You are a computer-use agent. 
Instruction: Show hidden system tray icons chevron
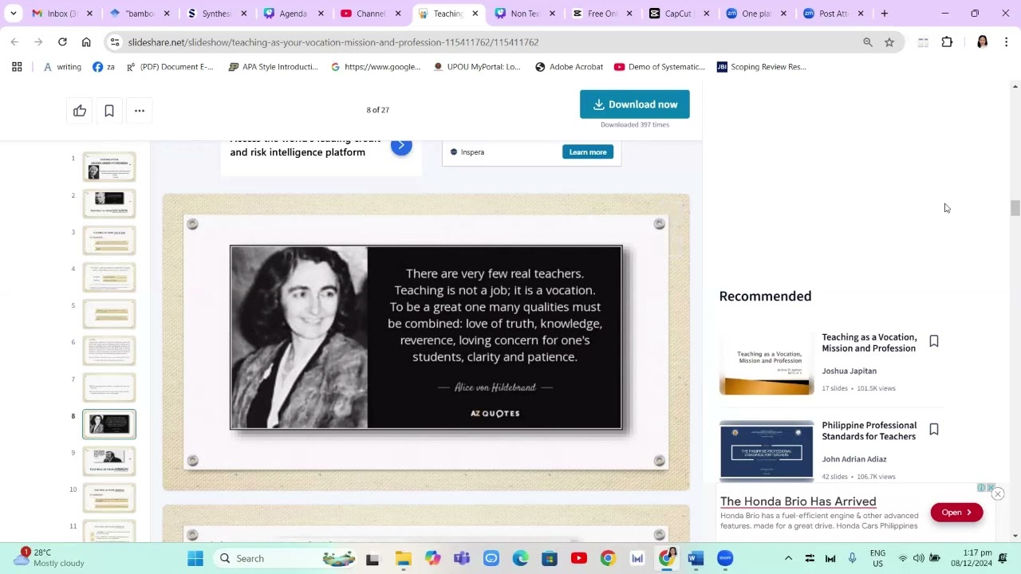(x=788, y=558)
